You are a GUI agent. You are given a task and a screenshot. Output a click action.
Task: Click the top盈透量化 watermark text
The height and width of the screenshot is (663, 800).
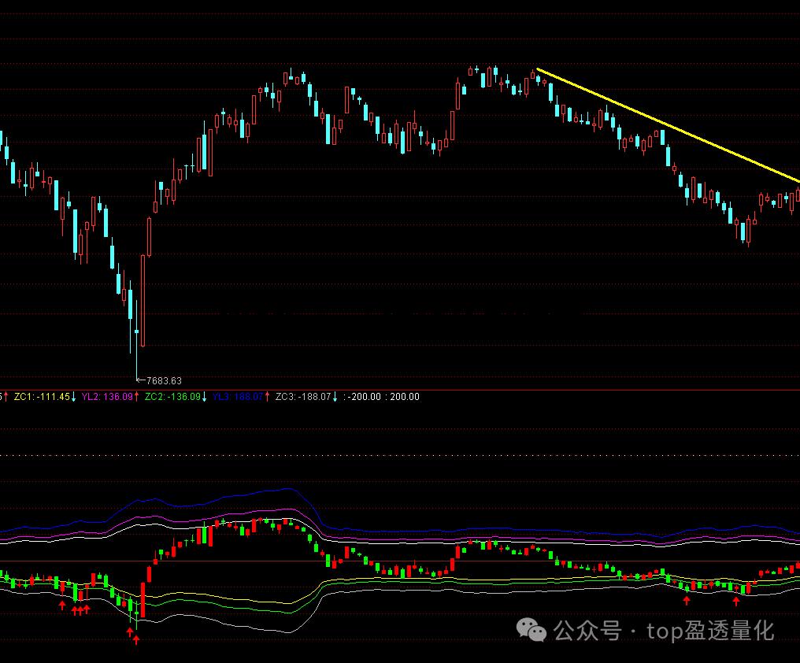pos(710,631)
